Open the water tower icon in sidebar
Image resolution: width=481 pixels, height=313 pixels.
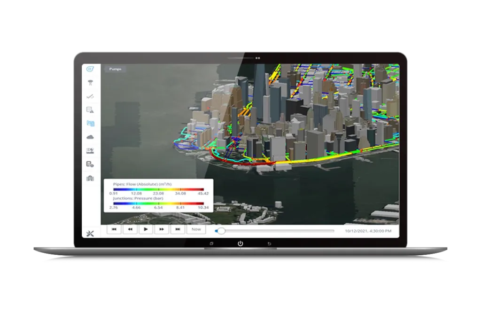pos(90,83)
